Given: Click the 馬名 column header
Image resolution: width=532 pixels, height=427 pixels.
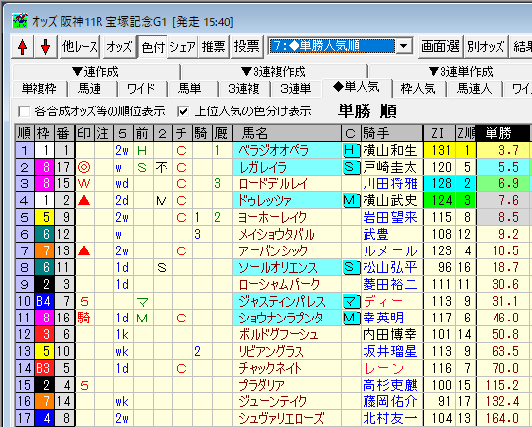Looking at the screenshot, I should click(x=287, y=134).
